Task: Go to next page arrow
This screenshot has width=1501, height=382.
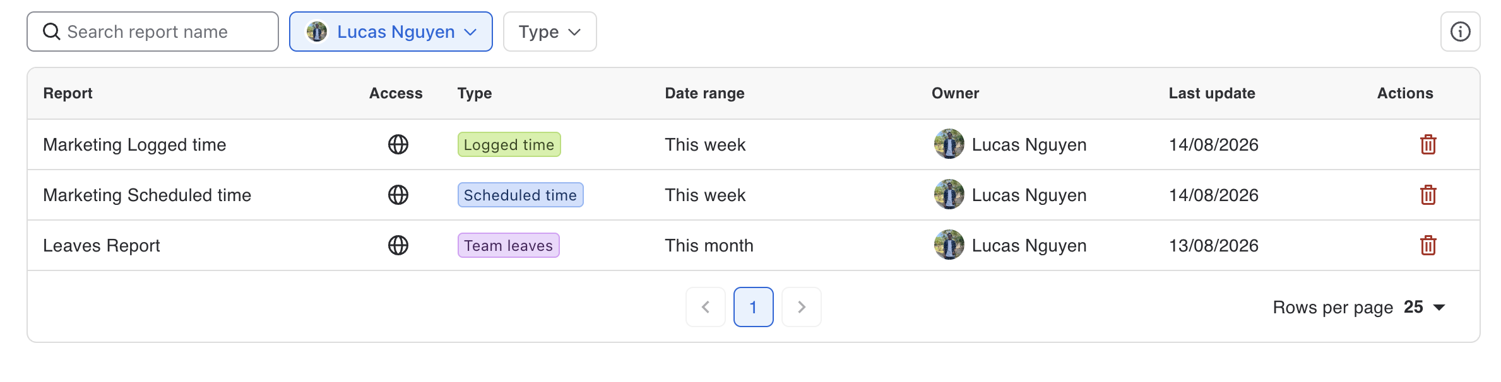Action: tap(802, 307)
